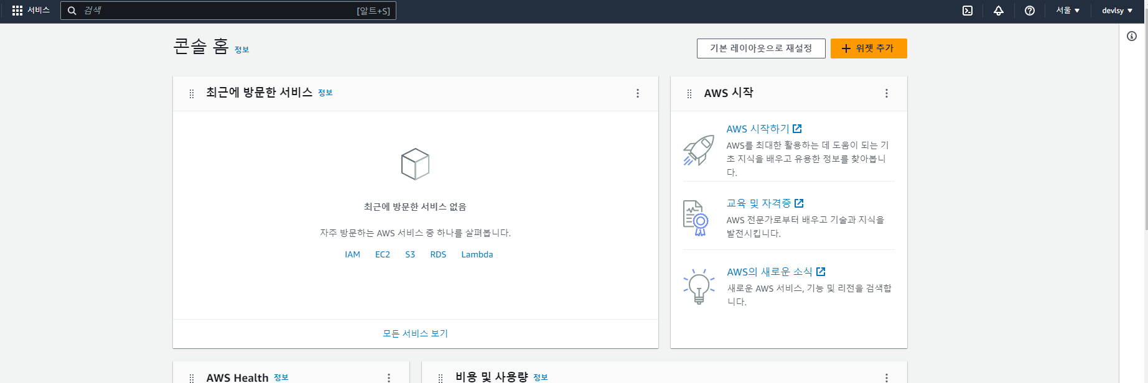The image size is (1148, 383).
Task: Open the info panel circle icon
Action: click(x=1132, y=36)
